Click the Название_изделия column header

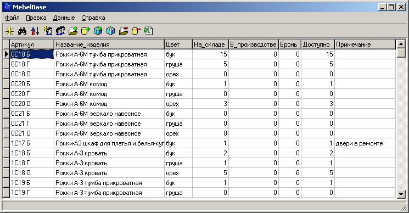pyautogui.click(x=109, y=44)
